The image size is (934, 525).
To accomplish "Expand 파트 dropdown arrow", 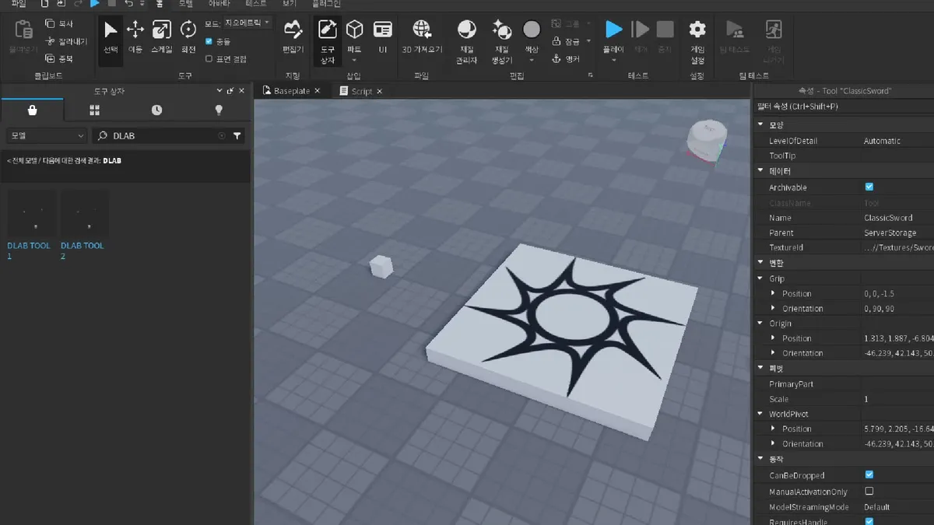I will (x=354, y=60).
